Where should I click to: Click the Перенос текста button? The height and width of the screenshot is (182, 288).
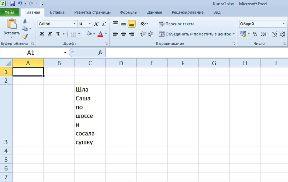[177, 24]
